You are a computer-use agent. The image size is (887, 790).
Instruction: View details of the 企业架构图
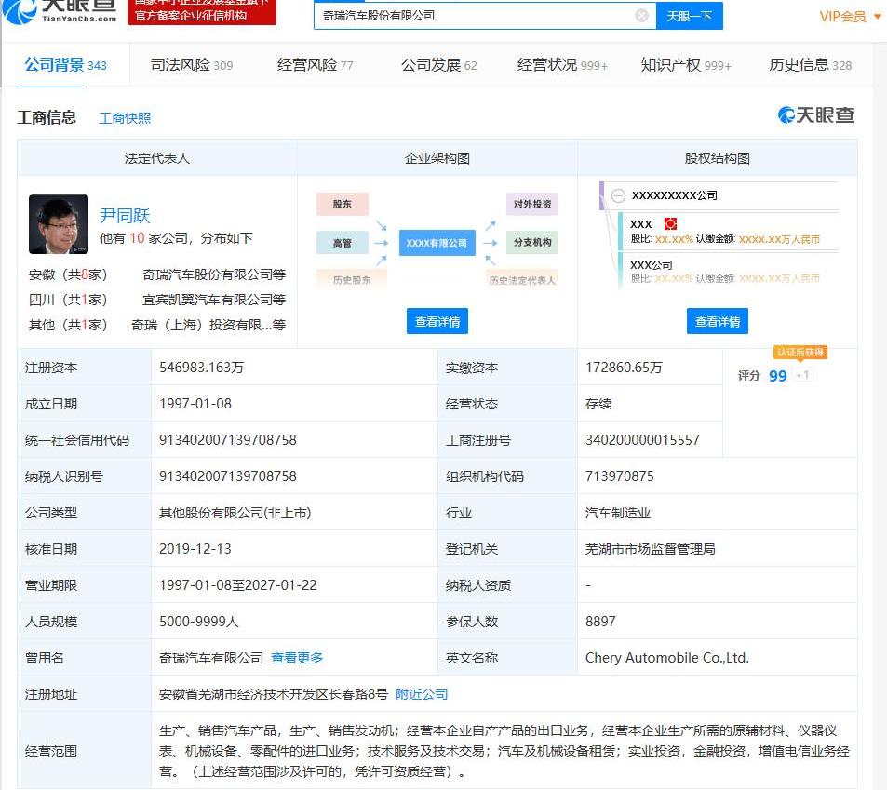(437, 321)
